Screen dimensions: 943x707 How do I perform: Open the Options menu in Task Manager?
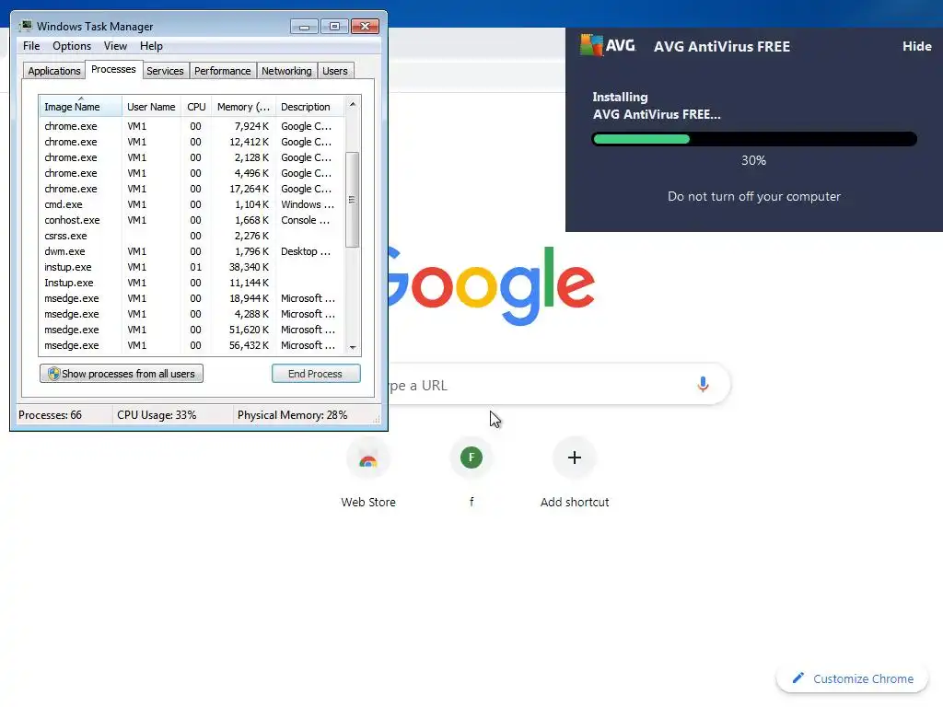pos(72,46)
